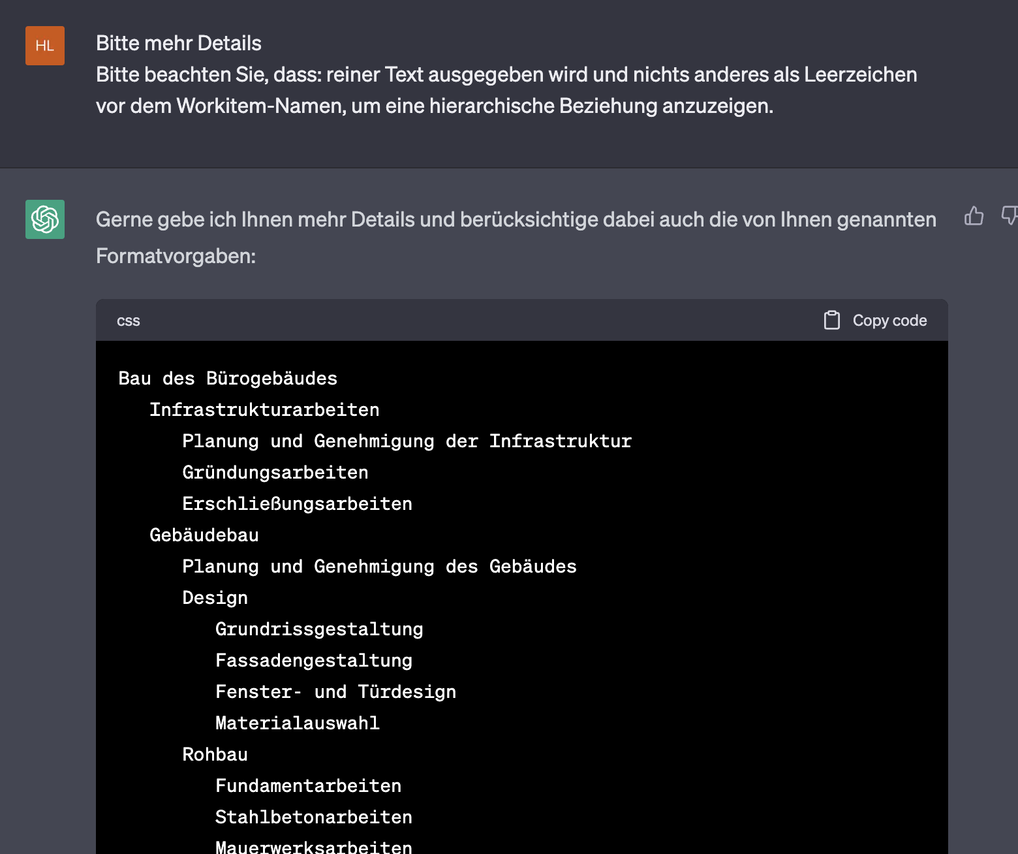Click the green ChatGPT logo avatar

[45, 219]
